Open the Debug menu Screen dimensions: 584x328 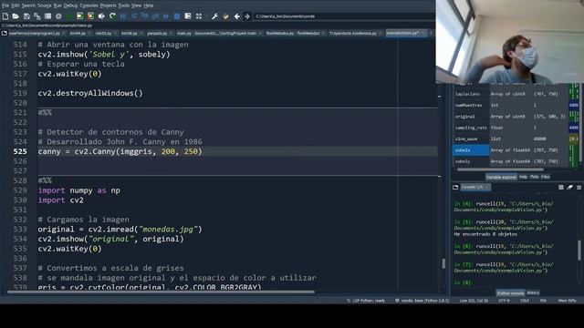click(x=70, y=5)
